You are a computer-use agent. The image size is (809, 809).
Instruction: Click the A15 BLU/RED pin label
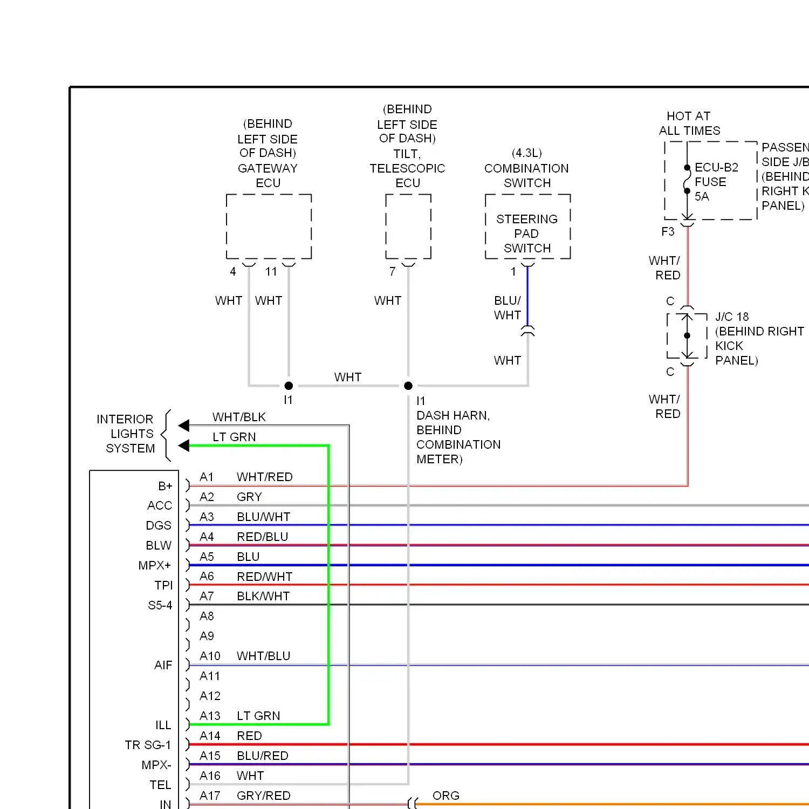(x=244, y=756)
